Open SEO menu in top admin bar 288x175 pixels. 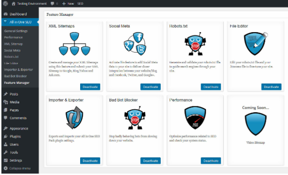[x=80, y=3]
